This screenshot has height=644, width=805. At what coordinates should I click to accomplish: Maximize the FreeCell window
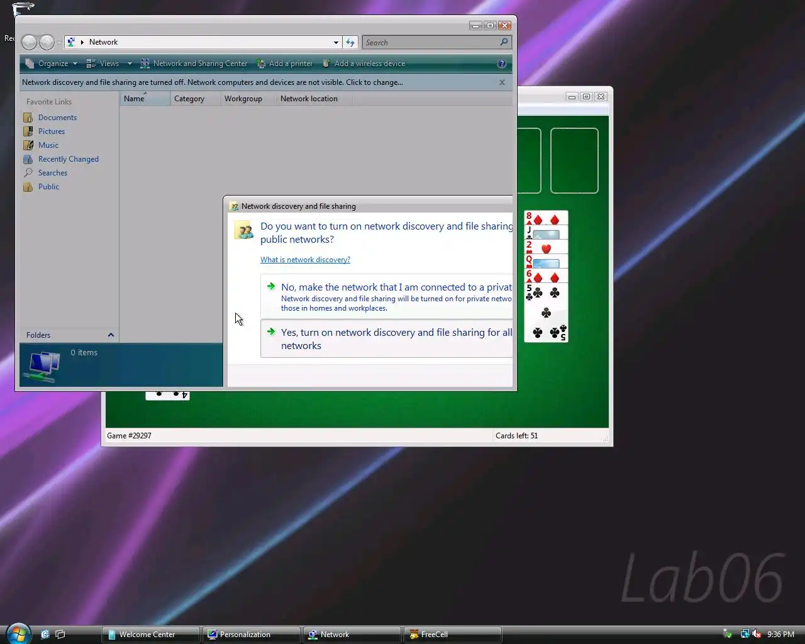586,96
